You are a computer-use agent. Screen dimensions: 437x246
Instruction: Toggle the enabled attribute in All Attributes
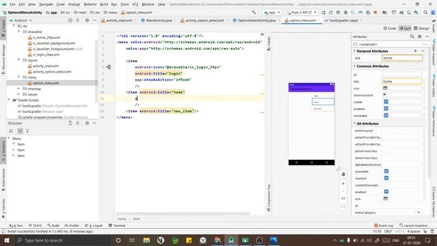point(386,191)
